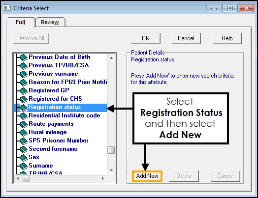Select Previous Date of Birth entry
The image size is (258, 198).
(60, 57)
